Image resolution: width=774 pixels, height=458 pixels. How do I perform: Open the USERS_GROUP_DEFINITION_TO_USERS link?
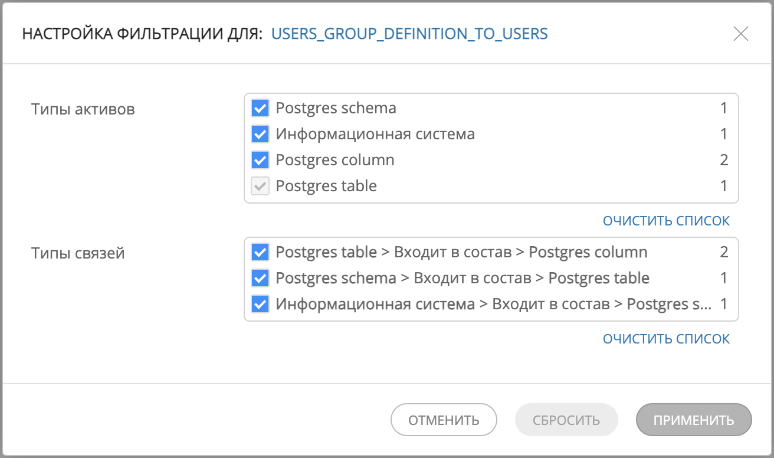[409, 34]
